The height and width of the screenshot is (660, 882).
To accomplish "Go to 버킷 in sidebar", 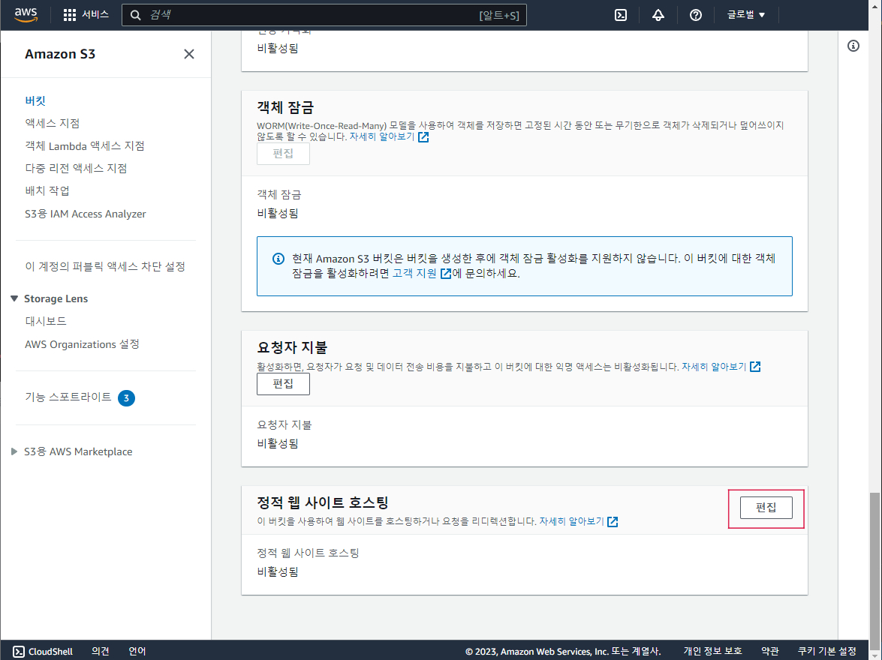I will 35,100.
